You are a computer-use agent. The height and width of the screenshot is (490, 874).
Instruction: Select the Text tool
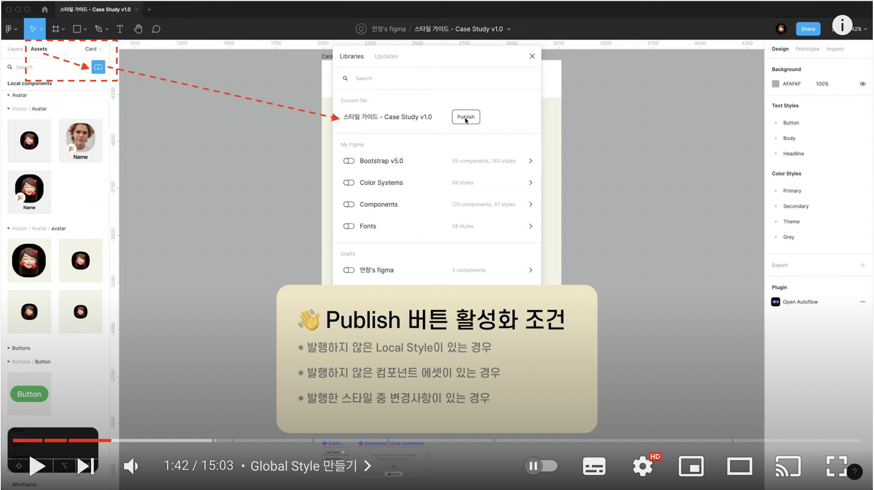[120, 29]
